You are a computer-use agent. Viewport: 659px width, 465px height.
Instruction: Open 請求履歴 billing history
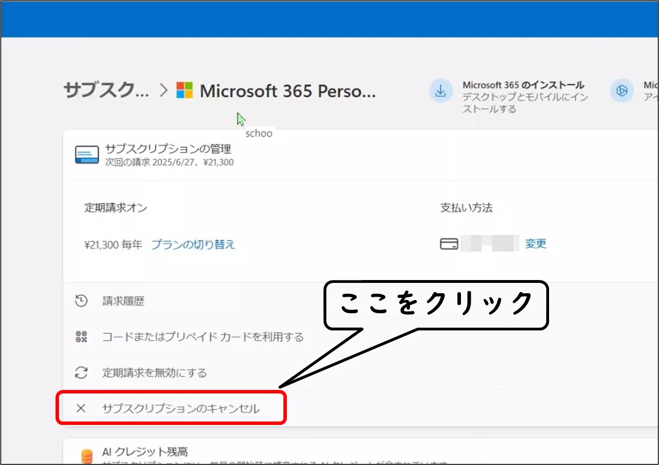[x=123, y=301]
